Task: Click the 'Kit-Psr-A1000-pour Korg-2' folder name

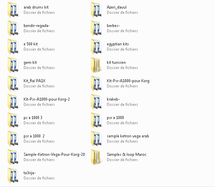Action: pos(47,99)
